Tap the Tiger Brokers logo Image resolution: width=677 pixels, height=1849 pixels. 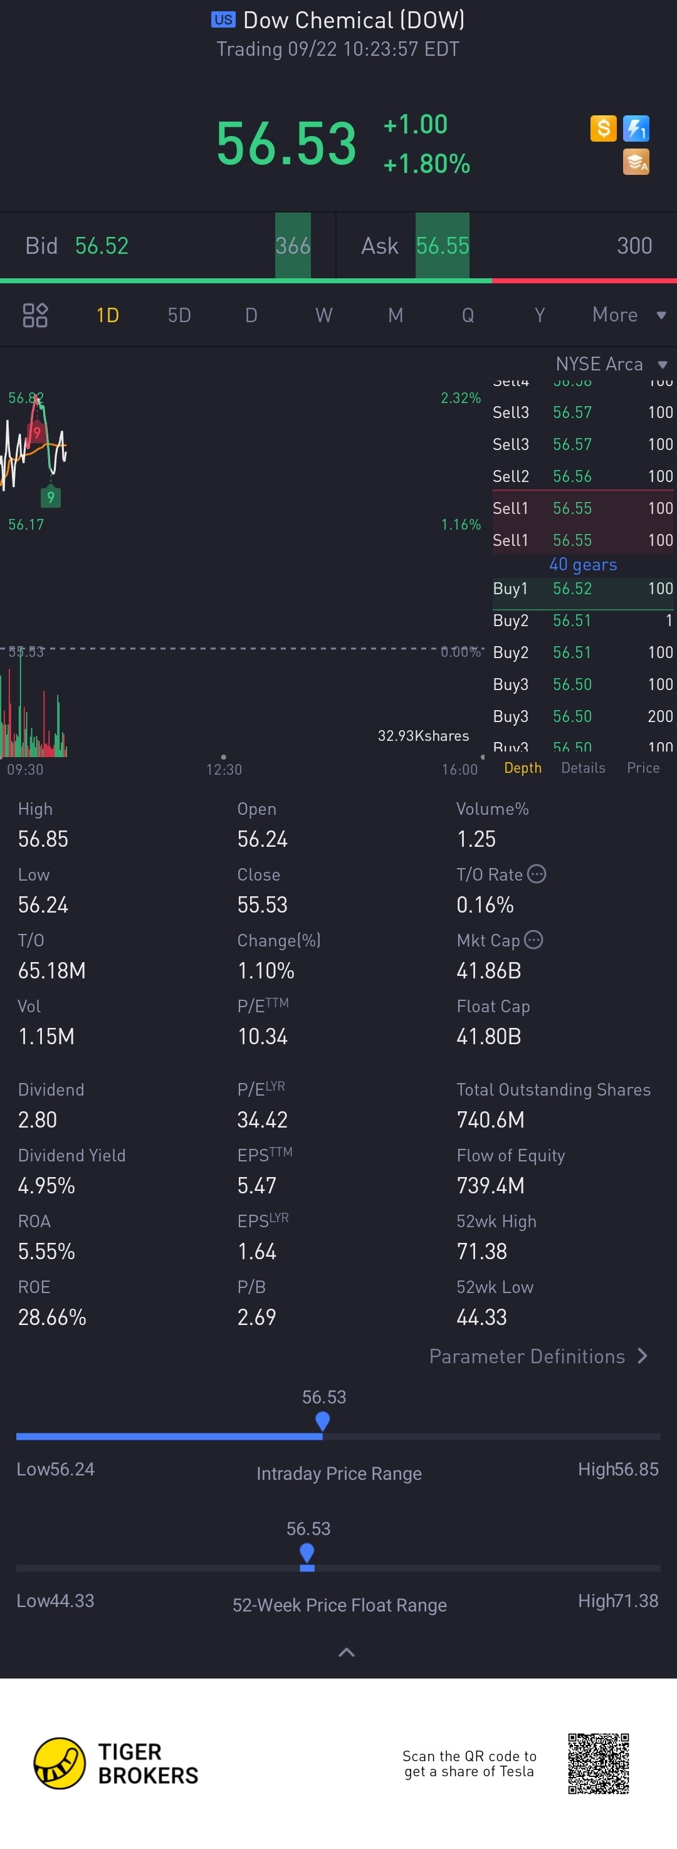pyautogui.click(x=115, y=1764)
